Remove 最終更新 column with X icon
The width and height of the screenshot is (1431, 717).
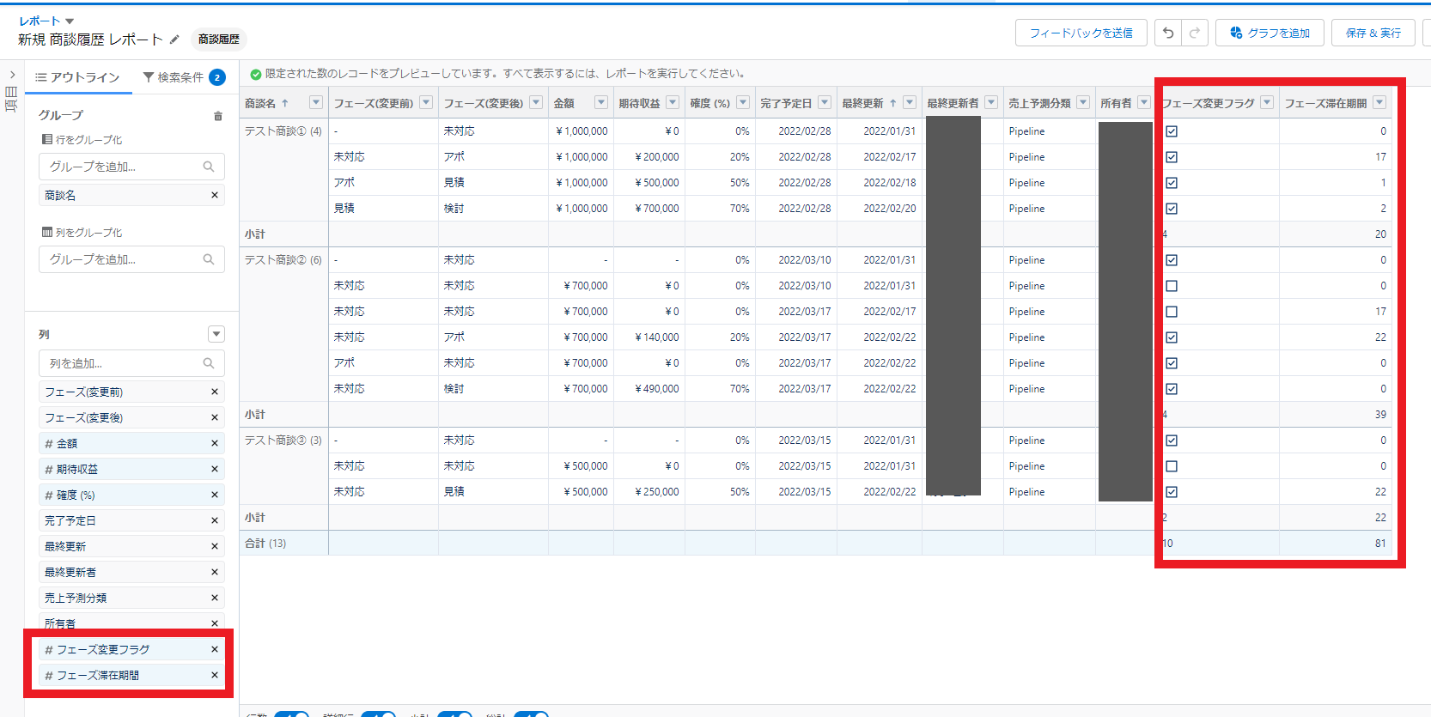tap(215, 546)
